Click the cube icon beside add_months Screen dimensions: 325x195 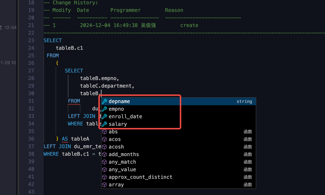tap(104, 154)
